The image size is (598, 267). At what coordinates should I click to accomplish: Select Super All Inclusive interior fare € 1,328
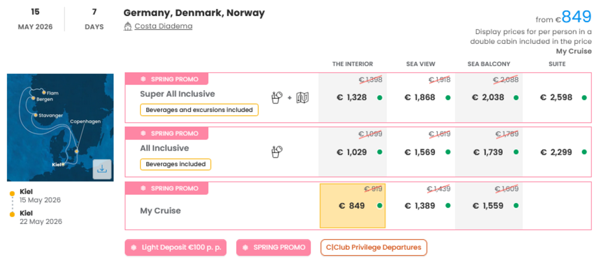point(352,97)
